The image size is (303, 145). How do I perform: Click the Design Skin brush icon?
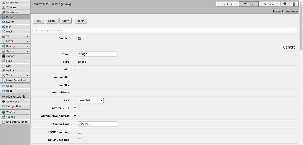[4, 106]
